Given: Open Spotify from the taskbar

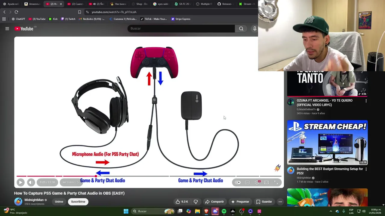Looking at the screenshot, I should (x=224, y=211).
